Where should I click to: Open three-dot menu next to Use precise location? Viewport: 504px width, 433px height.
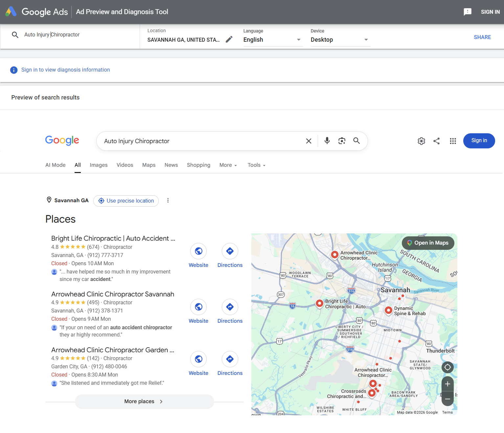pyautogui.click(x=168, y=201)
